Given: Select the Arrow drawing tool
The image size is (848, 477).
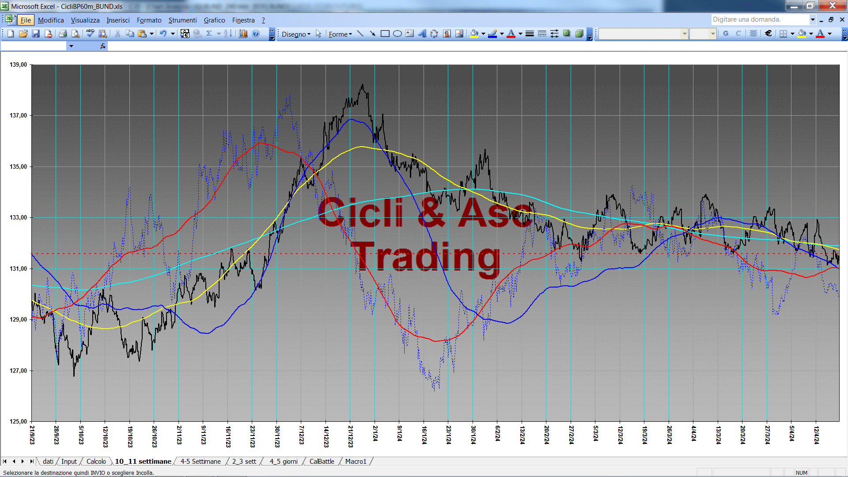Looking at the screenshot, I should 373,34.
